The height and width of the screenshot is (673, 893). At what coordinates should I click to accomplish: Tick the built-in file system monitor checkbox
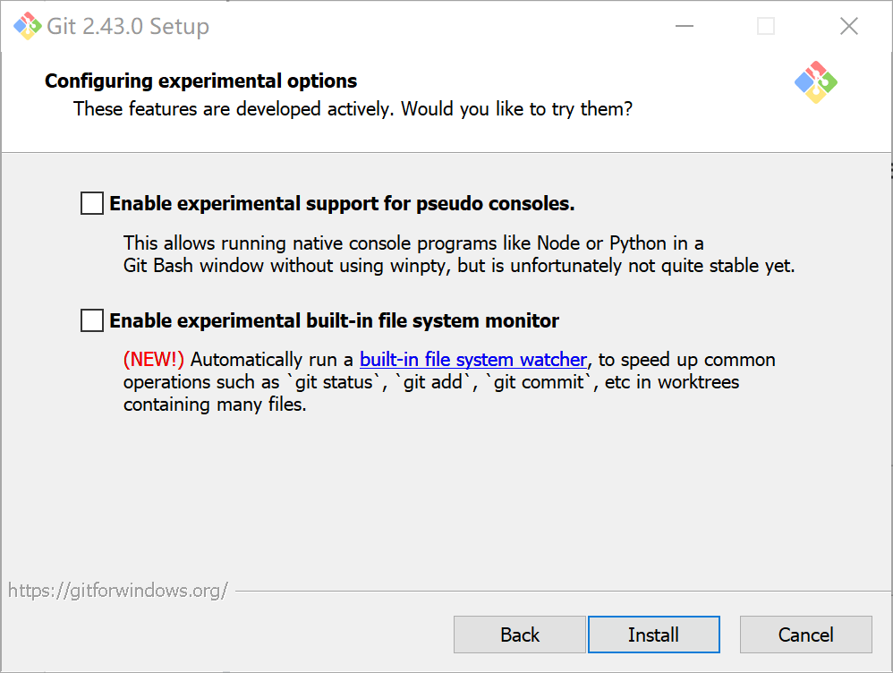click(x=92, y=320)
